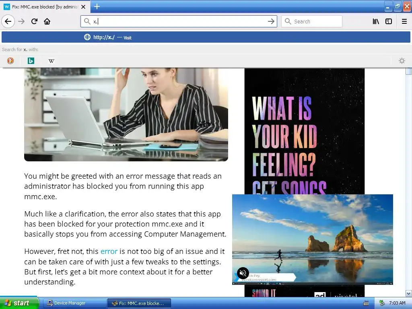
Task: Select Fix: MMC.exe taskbar browser button
Action: pyautogui.click(x=139, y=303)
